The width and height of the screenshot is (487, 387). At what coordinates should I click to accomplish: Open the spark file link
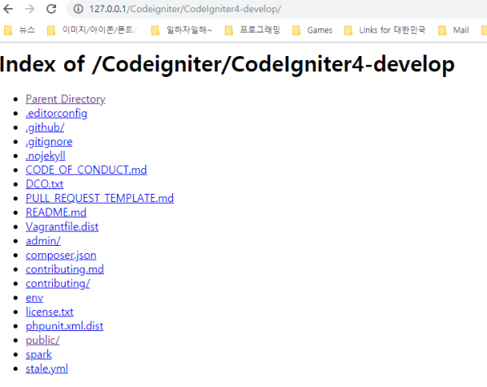tap(38, 355)
